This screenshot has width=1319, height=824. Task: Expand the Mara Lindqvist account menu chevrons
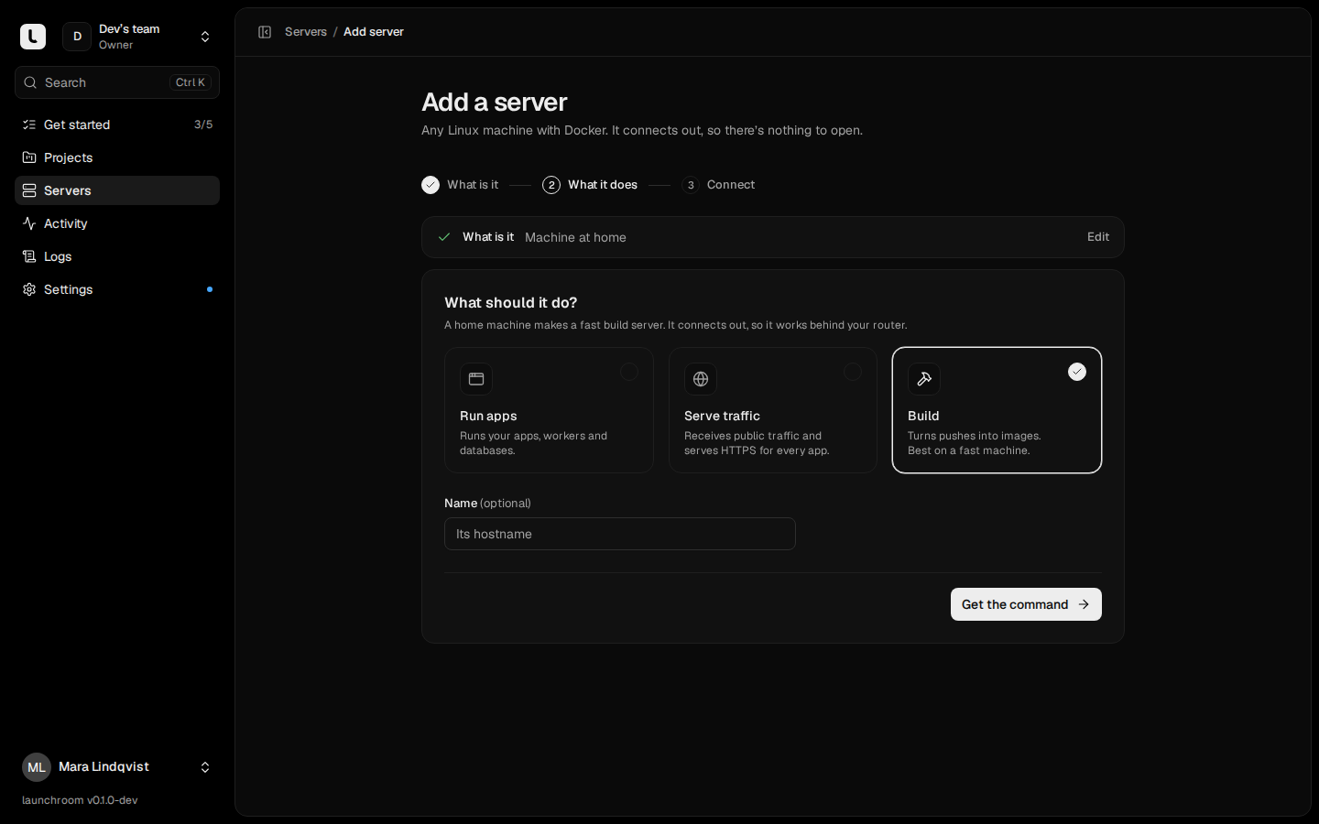click(205, 767)
